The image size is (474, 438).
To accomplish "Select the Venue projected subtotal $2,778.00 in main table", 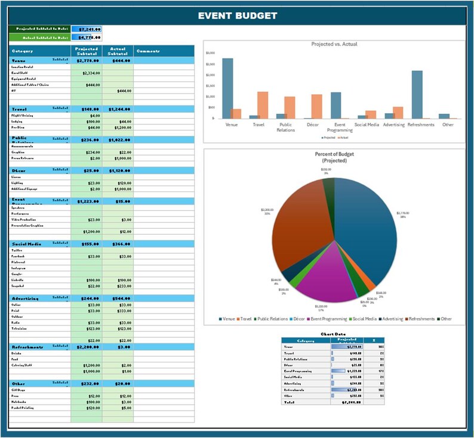I will coord(88,61).
